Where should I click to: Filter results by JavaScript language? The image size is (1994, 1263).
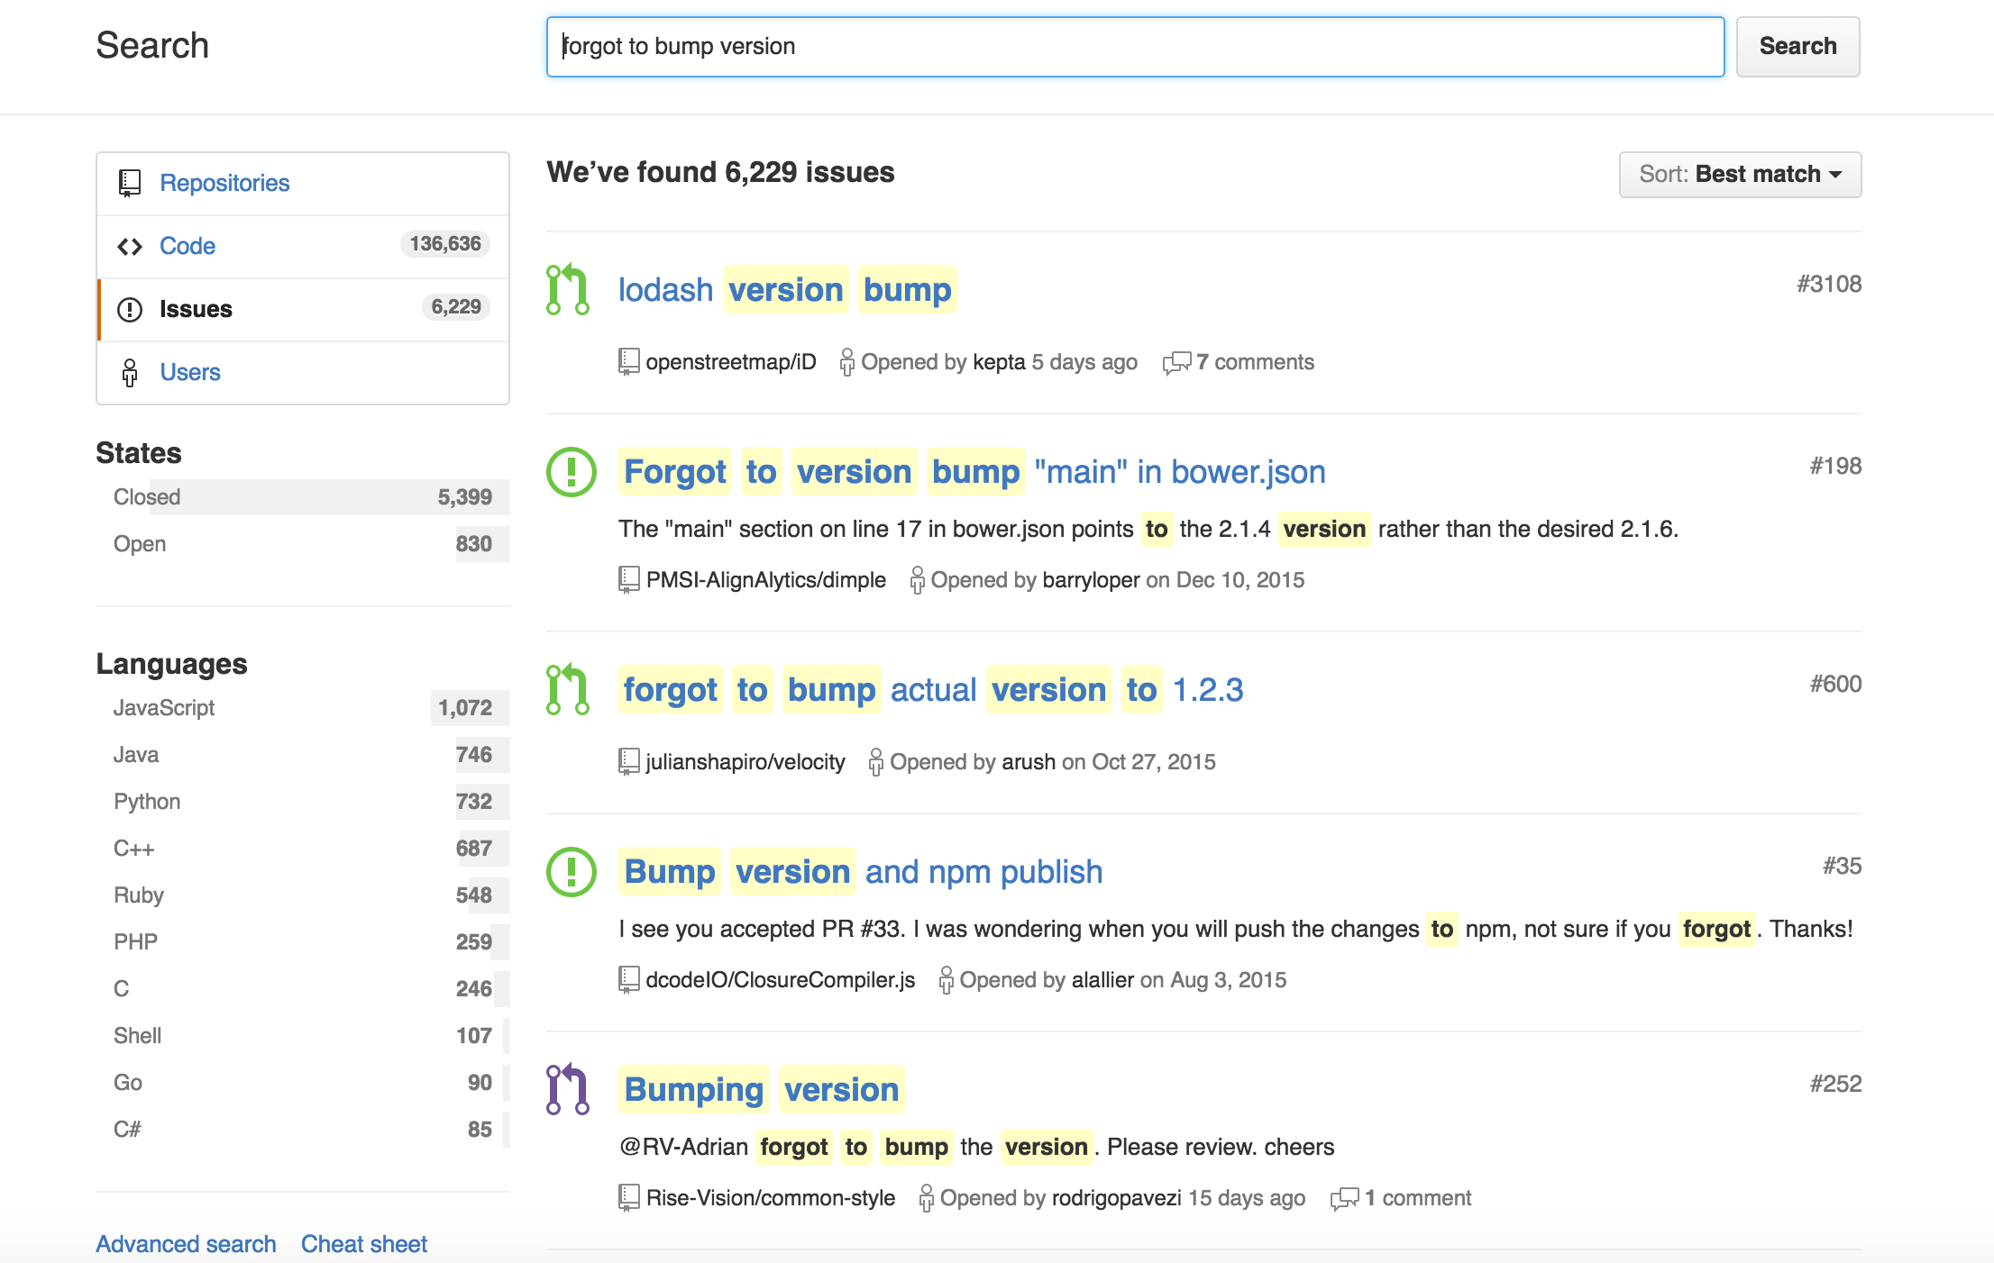pyautogui.click(x=303, y=708)
